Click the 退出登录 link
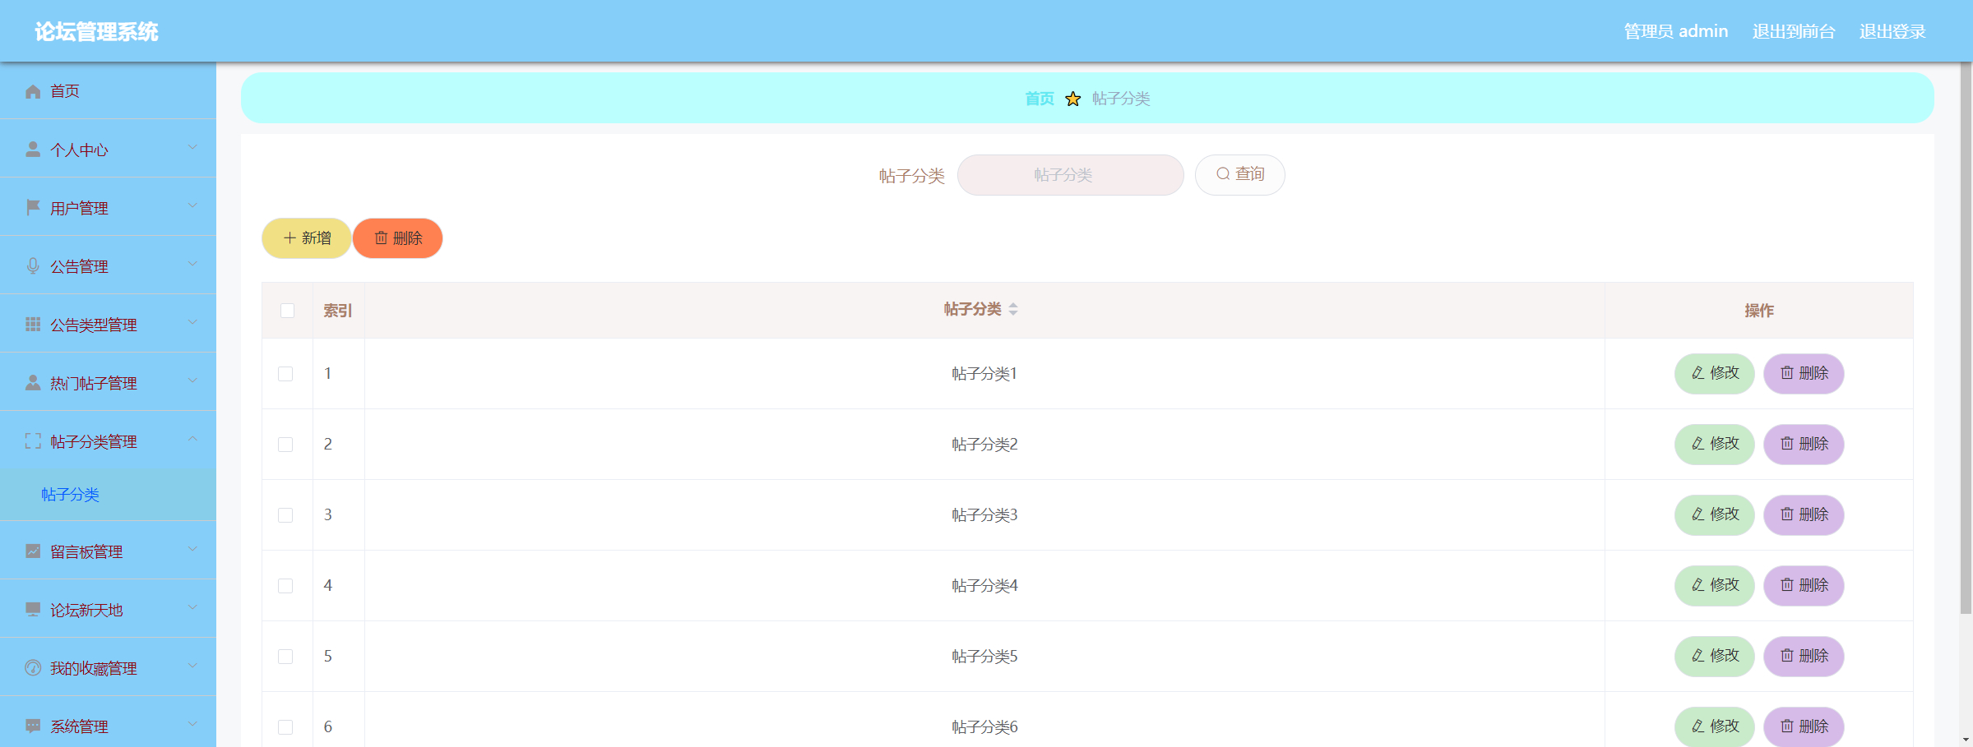Image resolution: width=1973 pixels, height=747 pixels. click(x=1892, y=31)
